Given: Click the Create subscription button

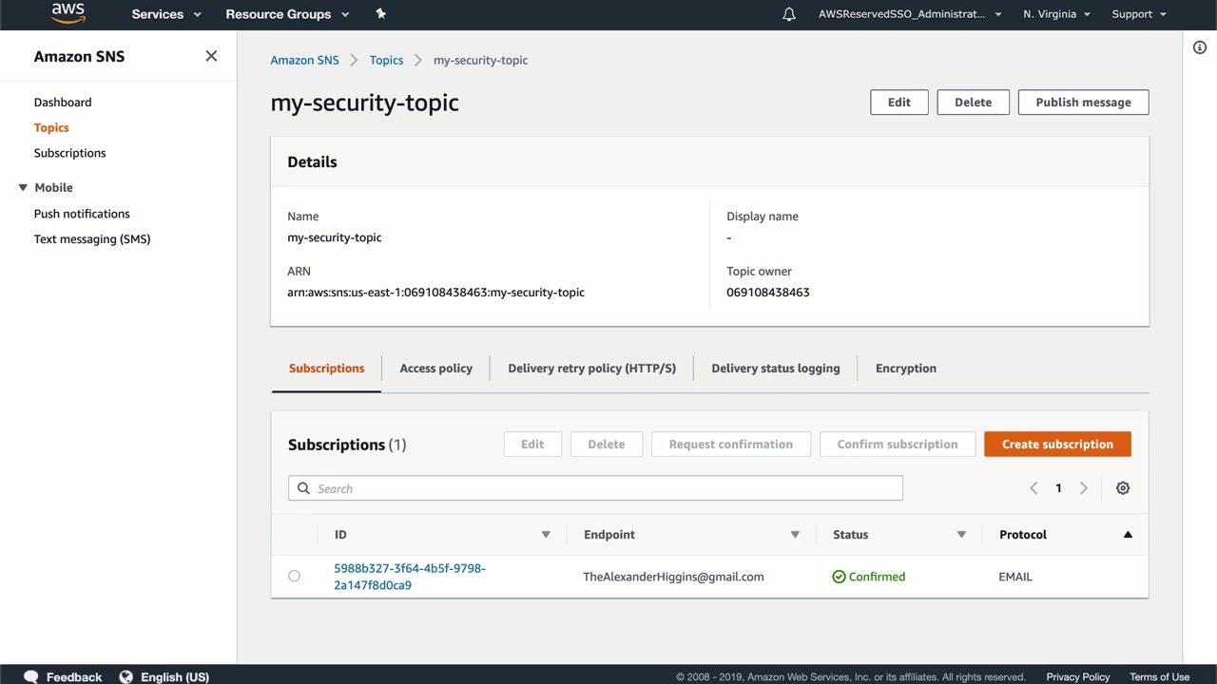Looking at the screenshot, I should click(x=1057, y=445).
